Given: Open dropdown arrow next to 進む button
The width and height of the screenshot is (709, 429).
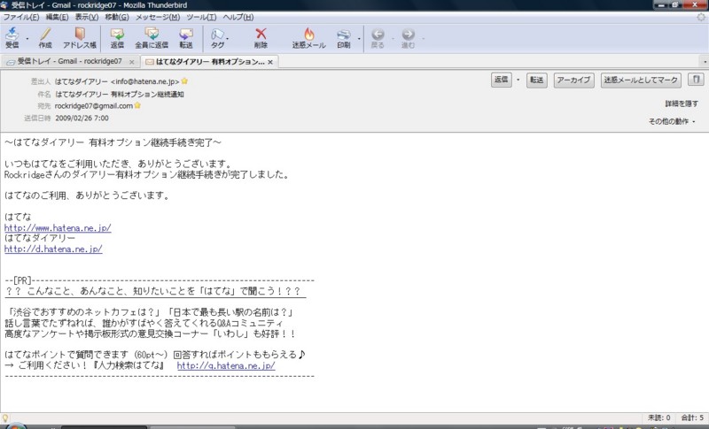Looking at the screenshot, I should tap(423, 38).
